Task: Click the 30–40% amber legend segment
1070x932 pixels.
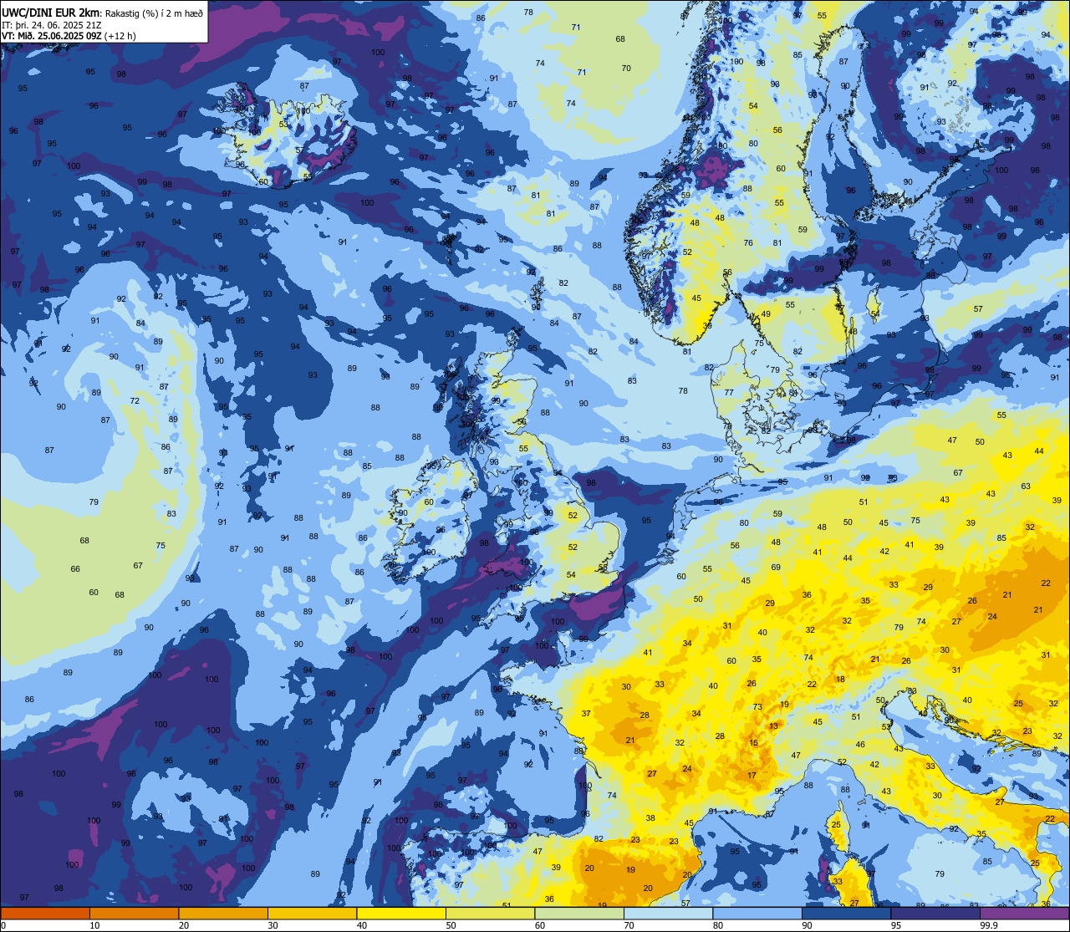Action: (312, 914)
